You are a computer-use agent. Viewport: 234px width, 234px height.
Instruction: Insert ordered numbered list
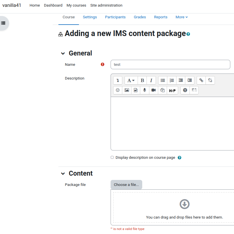click(172, 80)
